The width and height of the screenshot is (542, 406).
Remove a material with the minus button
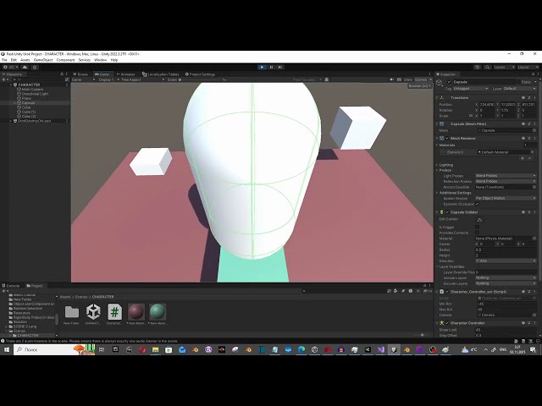pyautogui.click(x=529, y=158)
